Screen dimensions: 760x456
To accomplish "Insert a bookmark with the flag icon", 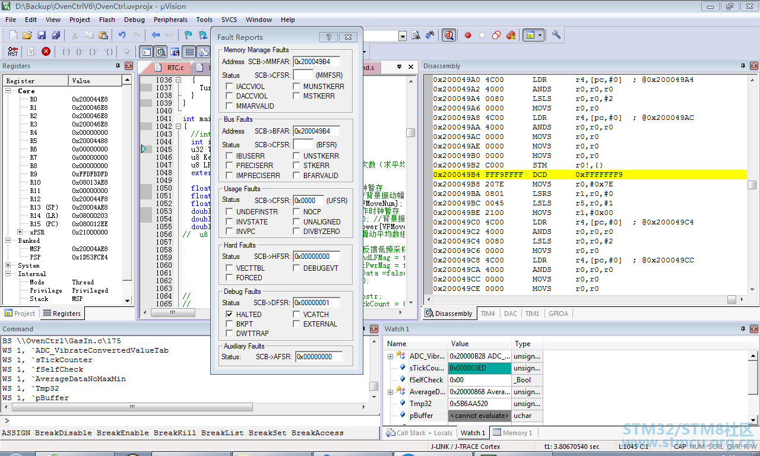I will coord(189,35).
